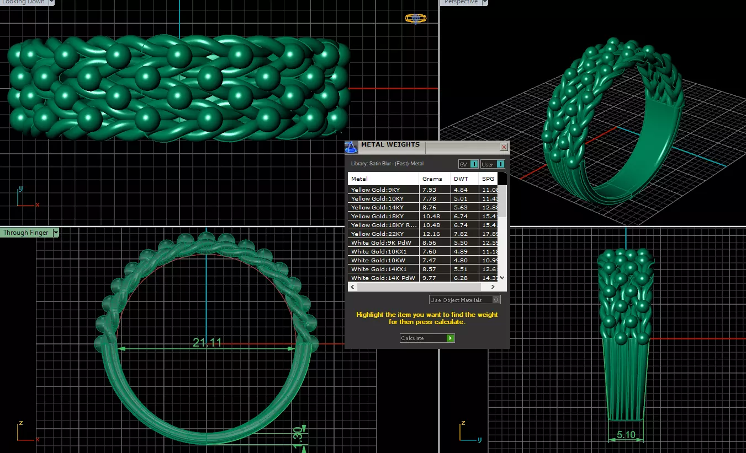Click the Library: Satin Blur label
Viewport: 746px width, 453px height.
(x=387, y=164)
